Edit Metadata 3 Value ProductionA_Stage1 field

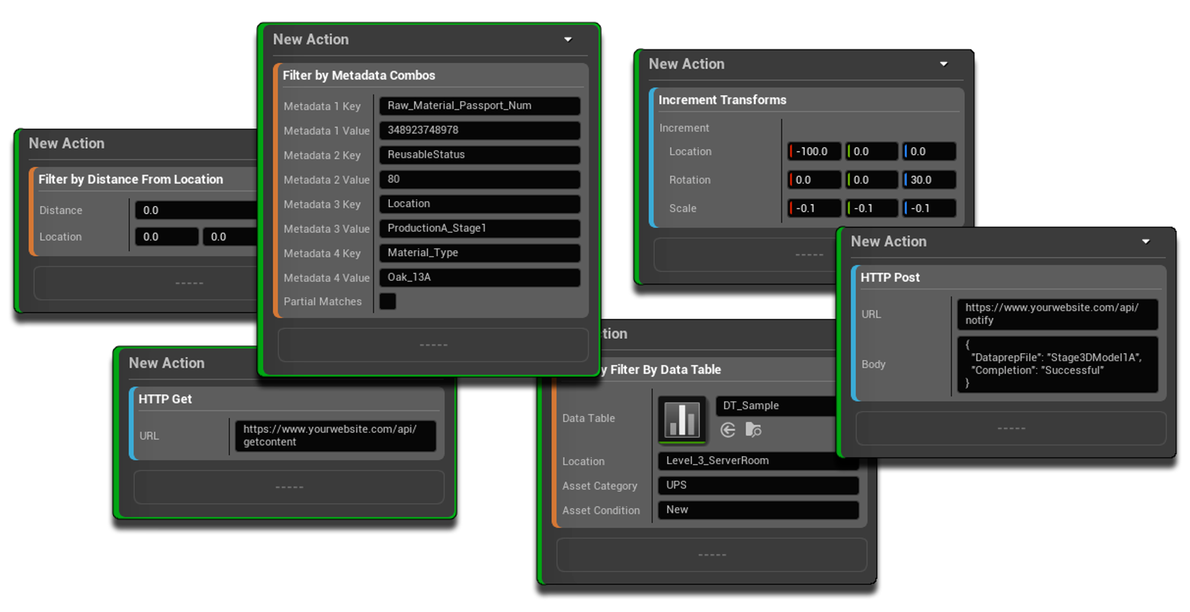click(480, 228)
